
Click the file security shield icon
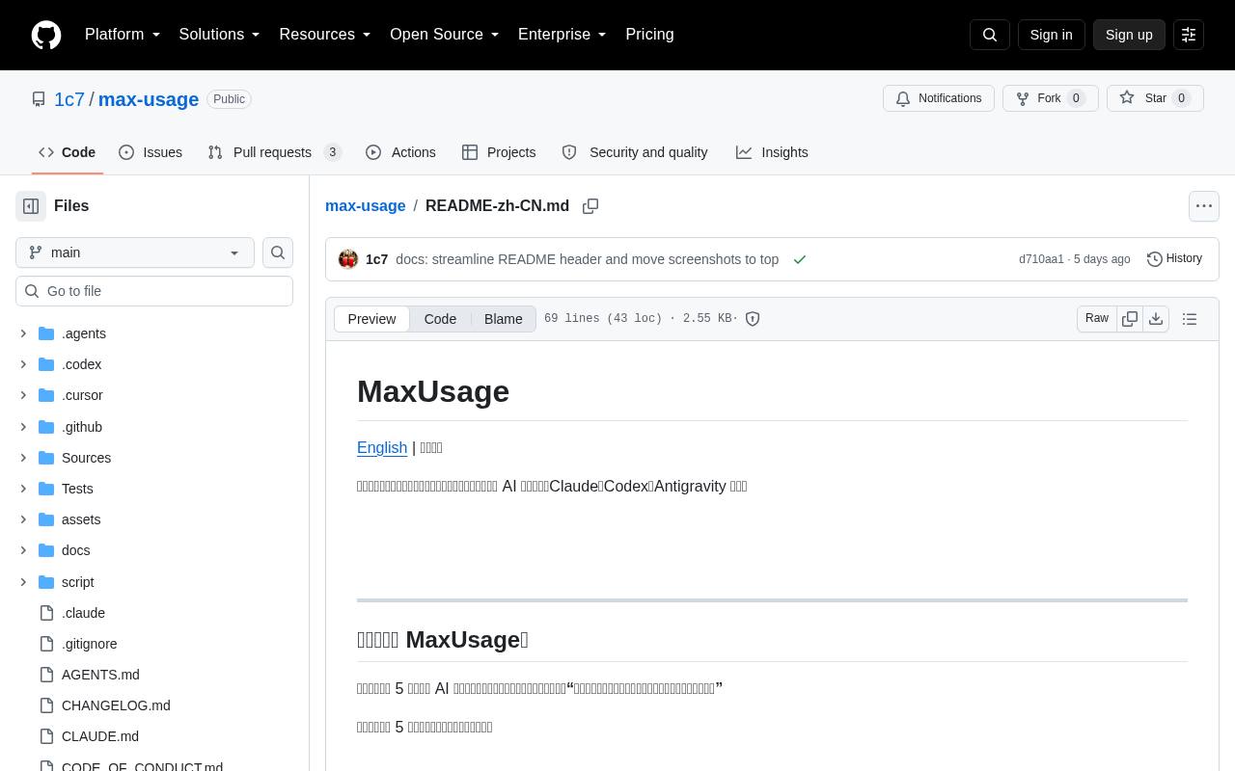pos(753,319)
